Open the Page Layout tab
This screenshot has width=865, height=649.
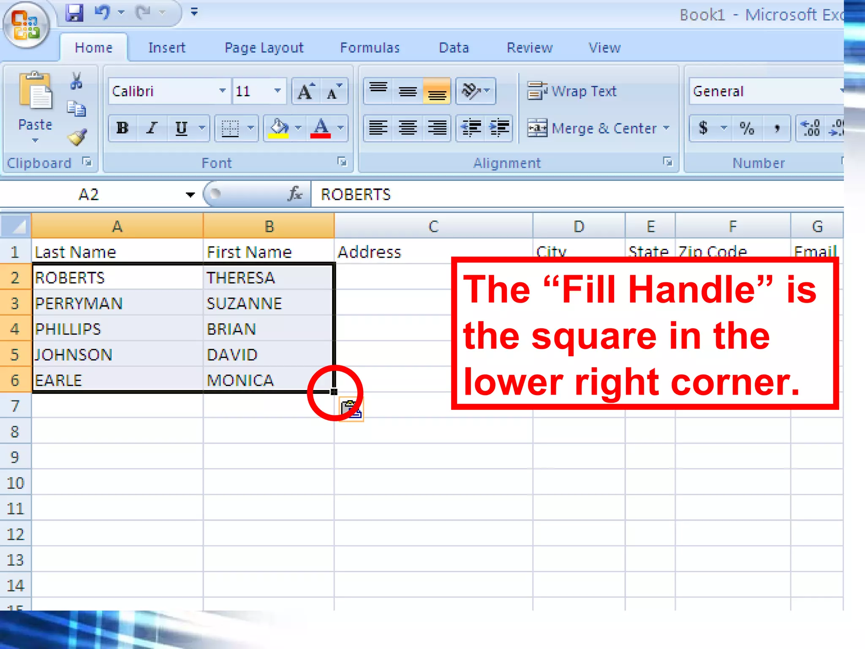coord(264,48)
